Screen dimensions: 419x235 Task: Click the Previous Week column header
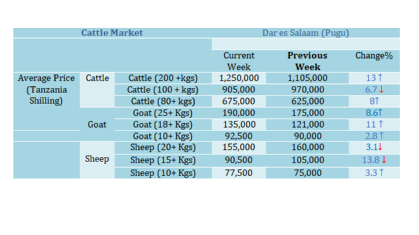pos(308,61)
